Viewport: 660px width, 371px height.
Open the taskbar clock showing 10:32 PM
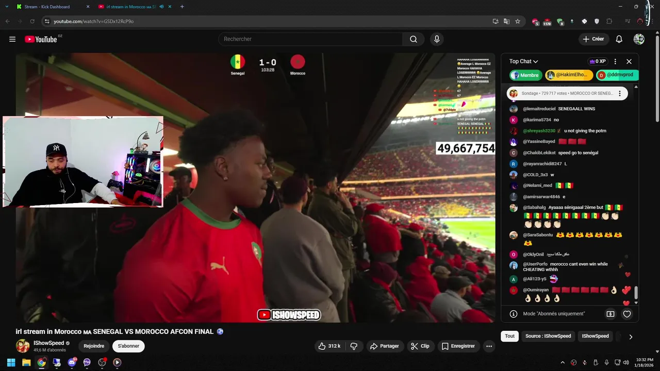click(644, 362)
